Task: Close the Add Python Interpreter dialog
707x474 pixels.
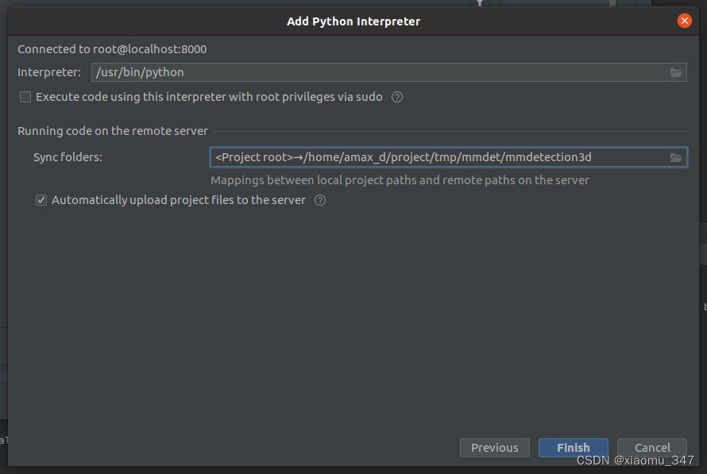Action: pyautogui.click(x=684, y=21)
